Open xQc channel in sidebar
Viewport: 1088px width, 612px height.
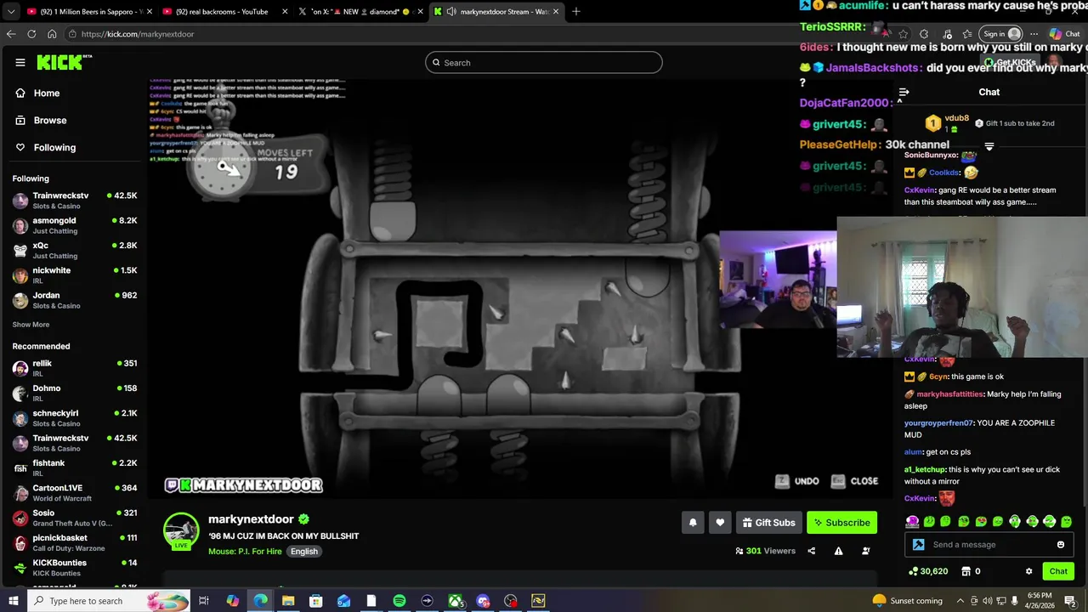coord(75,250)
